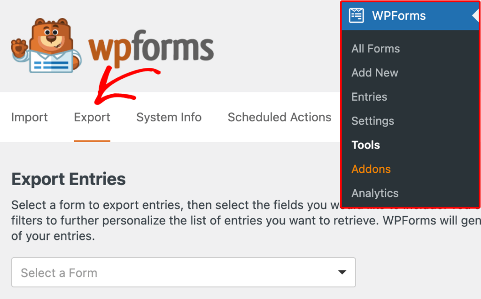The height and width of the screenshot is (299, 481).
Task: Click the WPForms menu icon
Action: coord(357,15)
